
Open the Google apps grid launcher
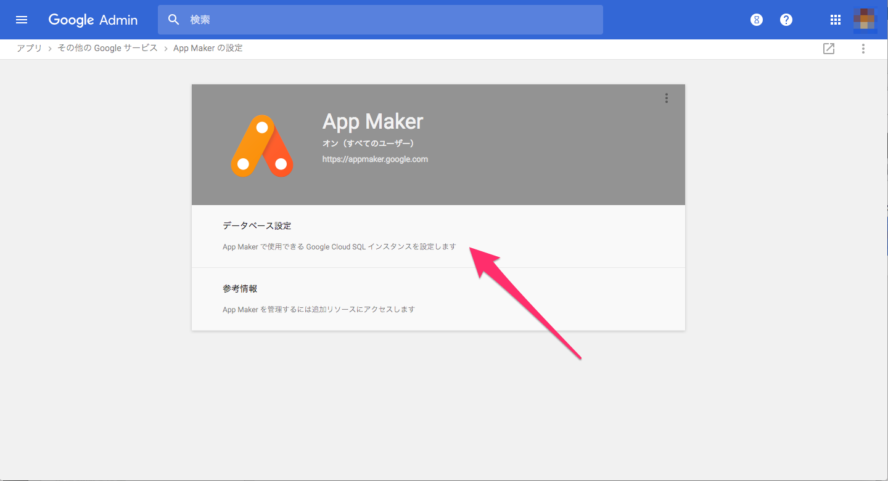pos(836,20)
